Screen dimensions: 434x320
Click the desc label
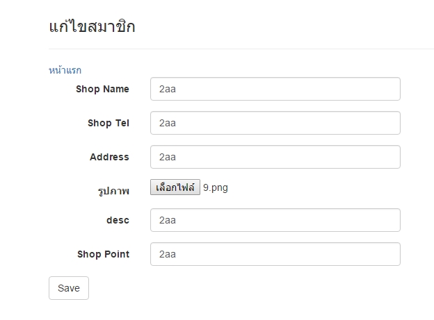pos(118,220)
